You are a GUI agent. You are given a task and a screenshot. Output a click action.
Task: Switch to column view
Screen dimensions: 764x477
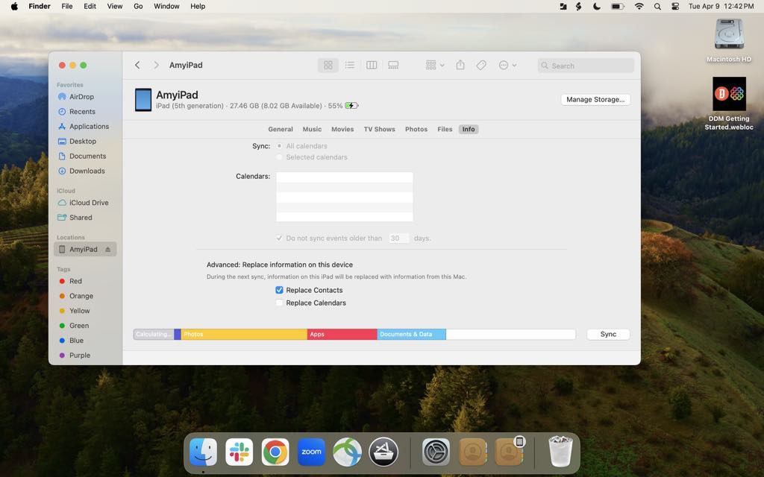point(372,66)
